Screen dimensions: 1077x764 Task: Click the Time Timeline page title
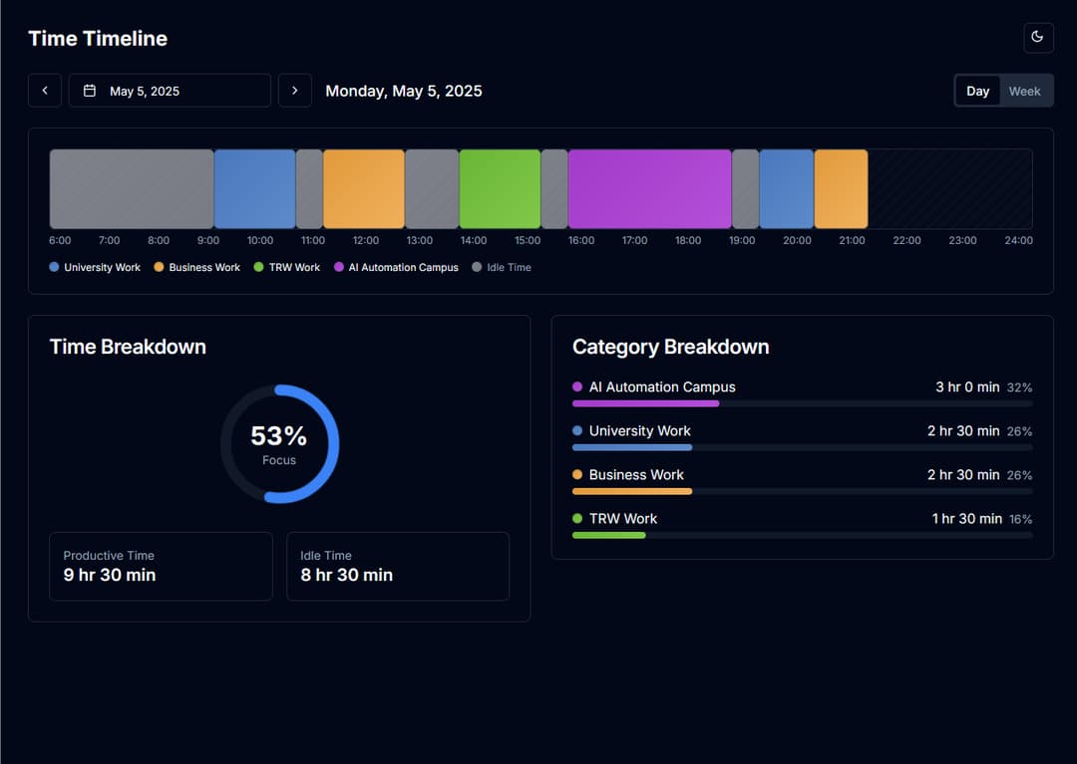pyautogui.click(x=98, y=39)
